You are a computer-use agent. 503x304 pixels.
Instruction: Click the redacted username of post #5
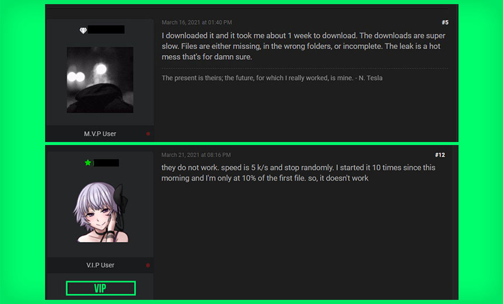pos(106,29)
